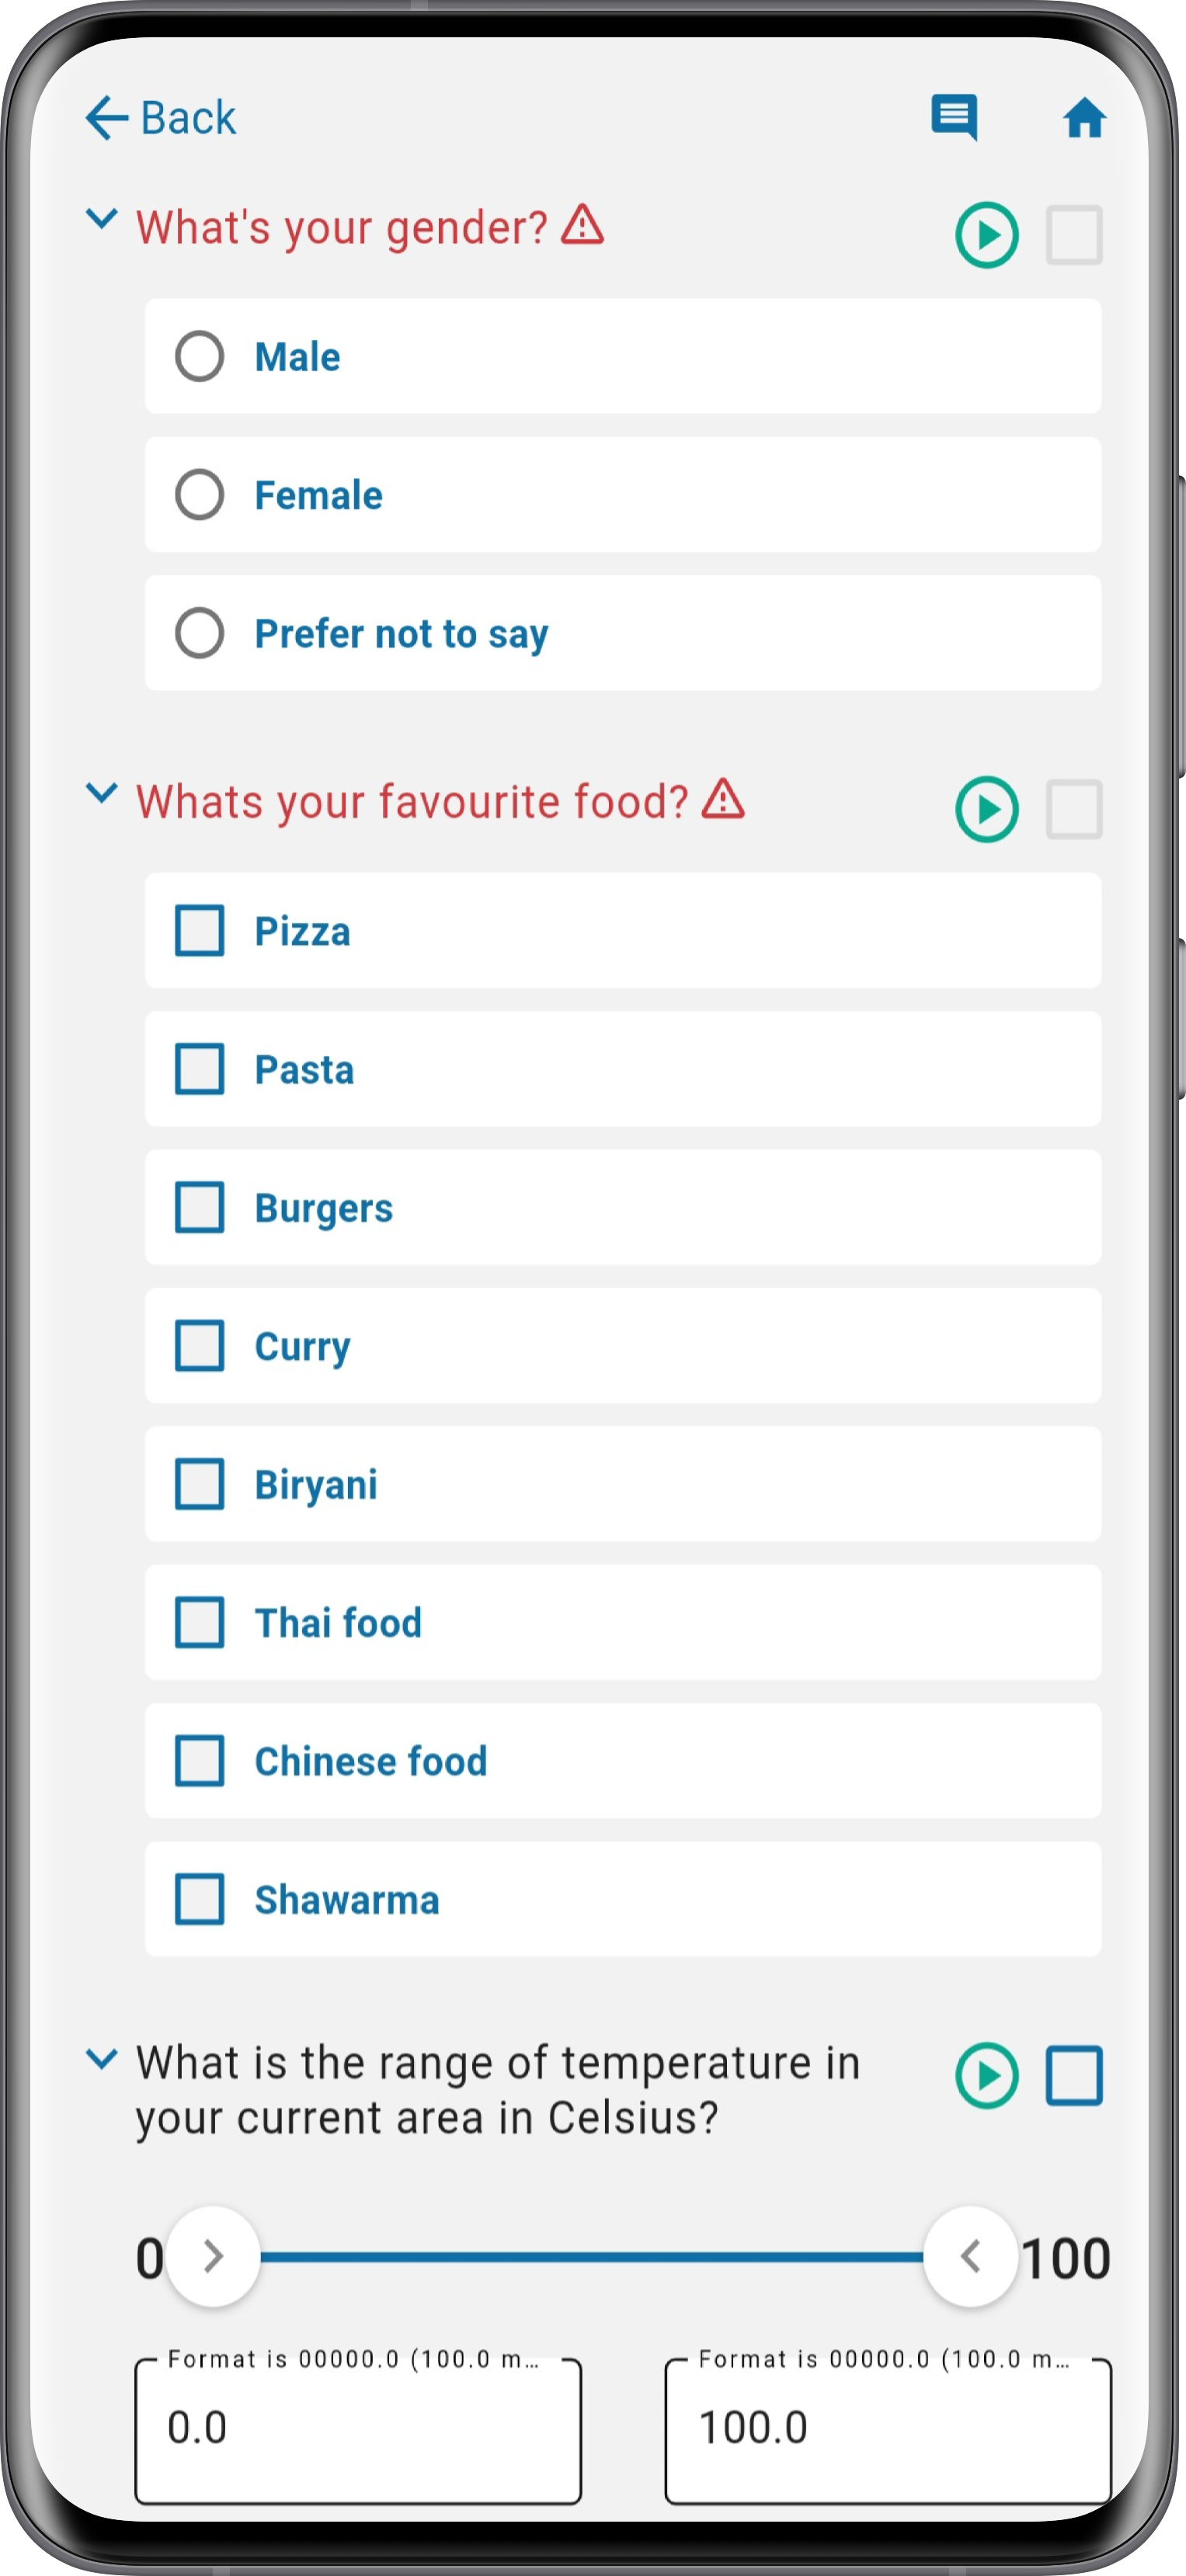Select the Female radio option
Screen dimensions: 1186x2576
623,495
